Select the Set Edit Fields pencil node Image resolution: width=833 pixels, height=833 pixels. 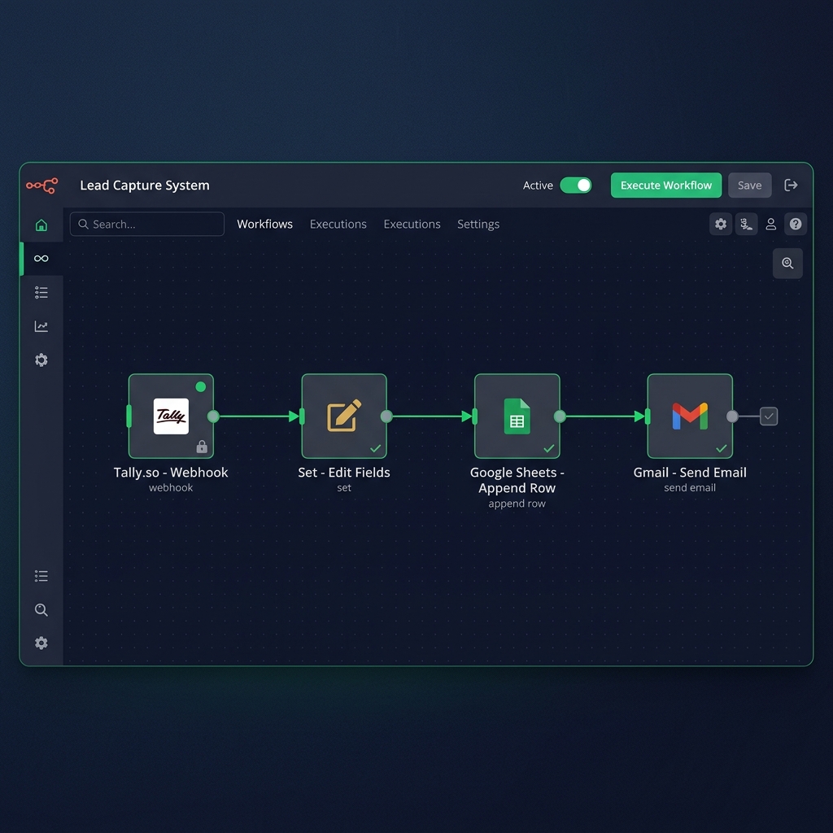344,416
